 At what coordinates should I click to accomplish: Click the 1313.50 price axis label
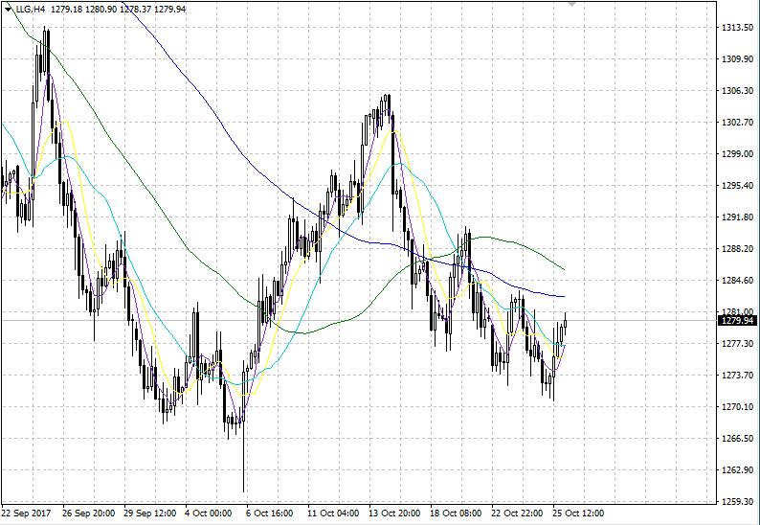click(737, 28)
